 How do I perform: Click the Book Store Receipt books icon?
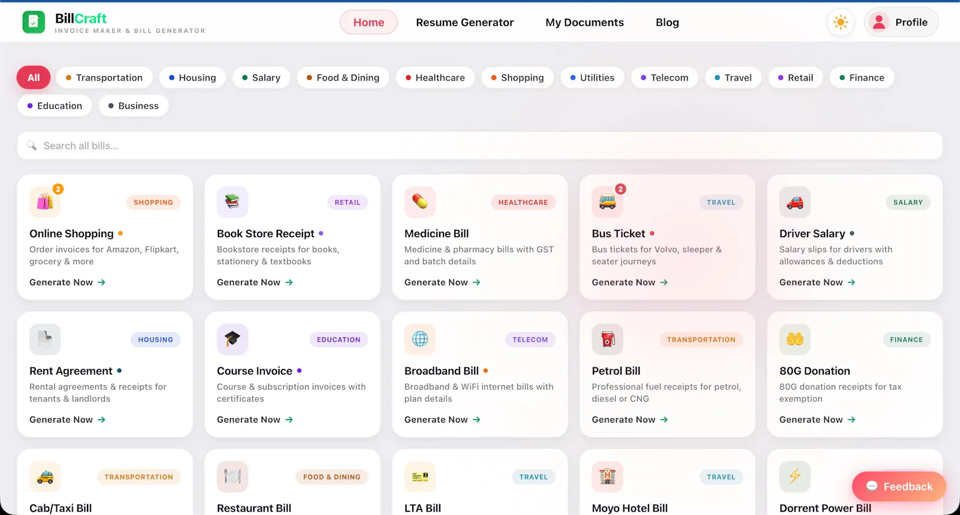point(232,202)
